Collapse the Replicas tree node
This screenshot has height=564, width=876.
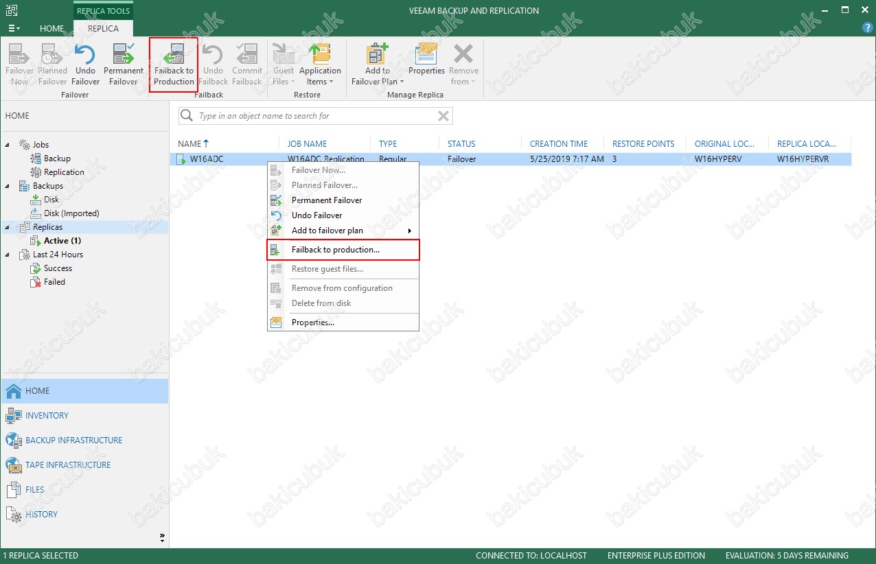[x=8, y=227]
